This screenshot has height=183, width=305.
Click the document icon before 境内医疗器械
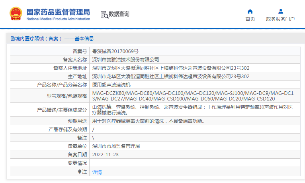[x=13, y=39]
